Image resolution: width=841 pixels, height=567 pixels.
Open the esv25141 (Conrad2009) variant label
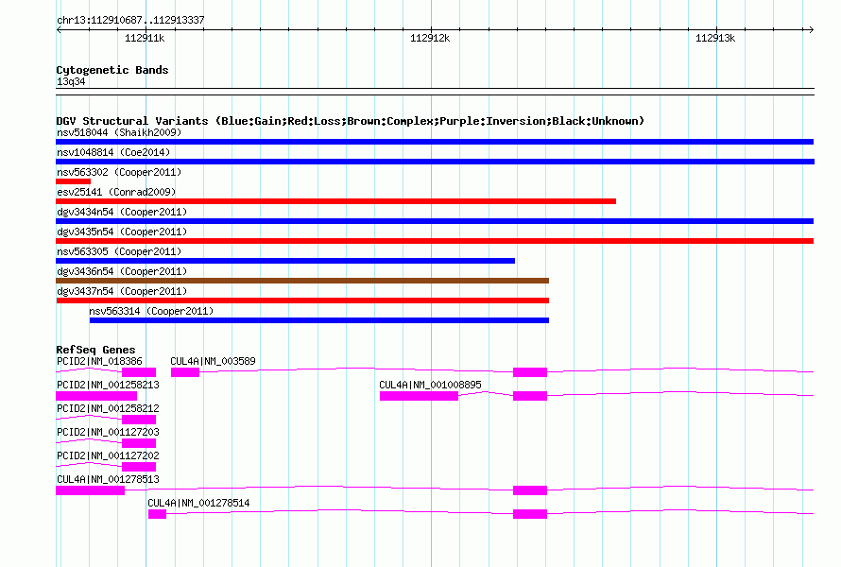point(116,192)
